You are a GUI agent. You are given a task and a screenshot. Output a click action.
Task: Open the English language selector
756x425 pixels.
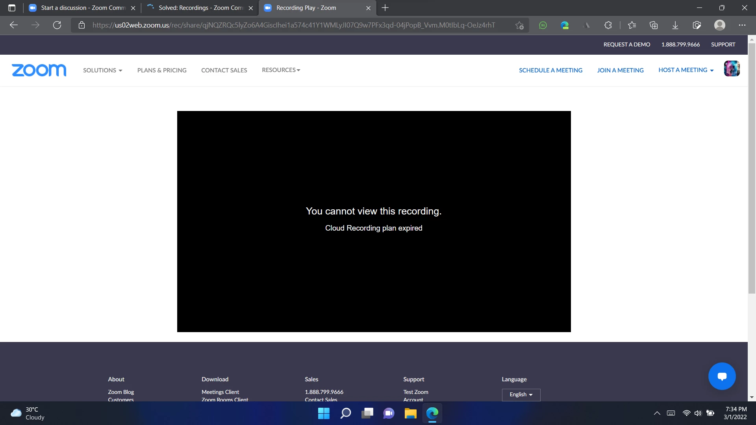(x=521, y=394)
